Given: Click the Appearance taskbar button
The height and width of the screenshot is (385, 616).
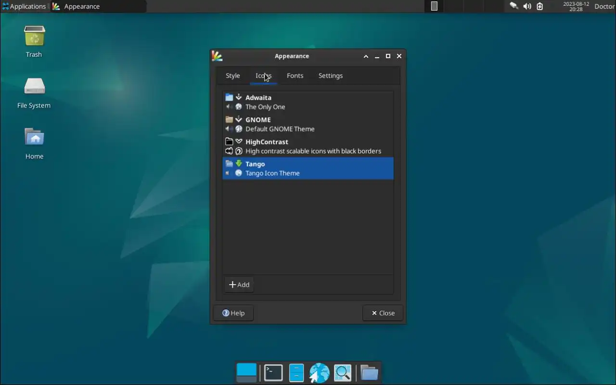Looking at the screenshot, I should pos(99,6).
